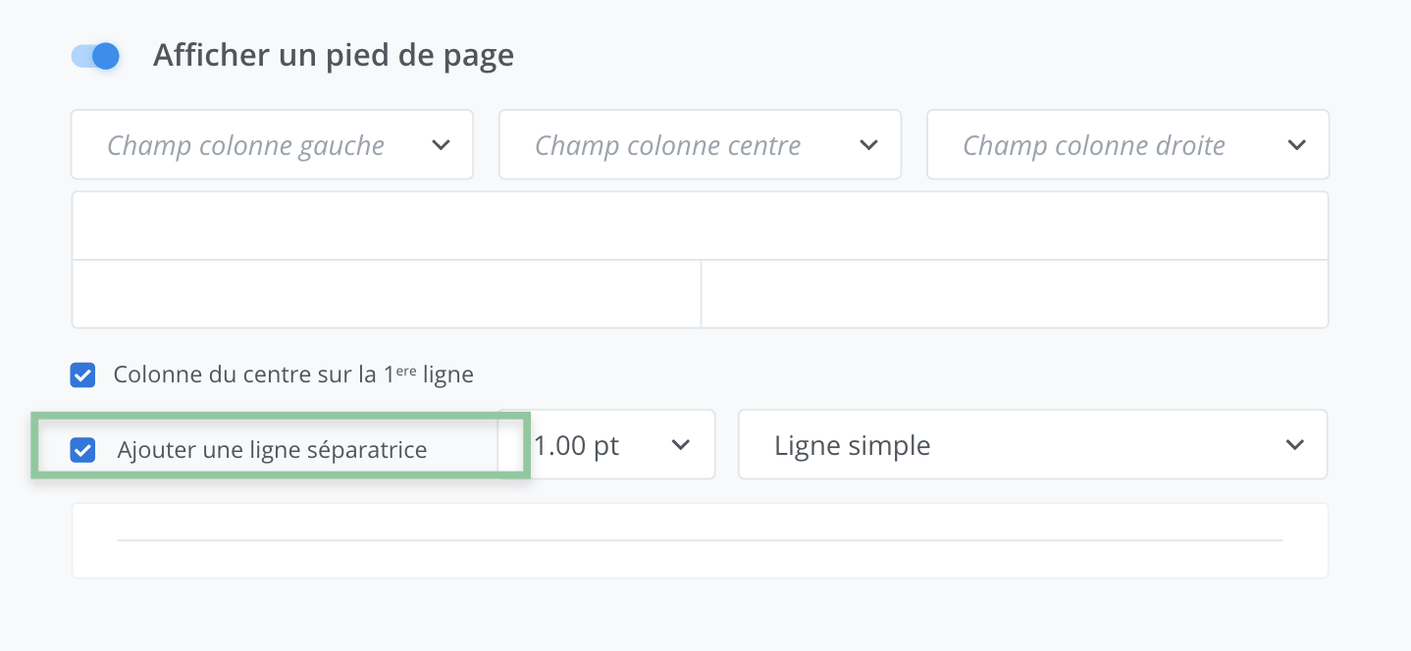Click the chevron next to "1.00 pt"
The width and height of the screenshot is (1411, 651).
click(680, 445)
